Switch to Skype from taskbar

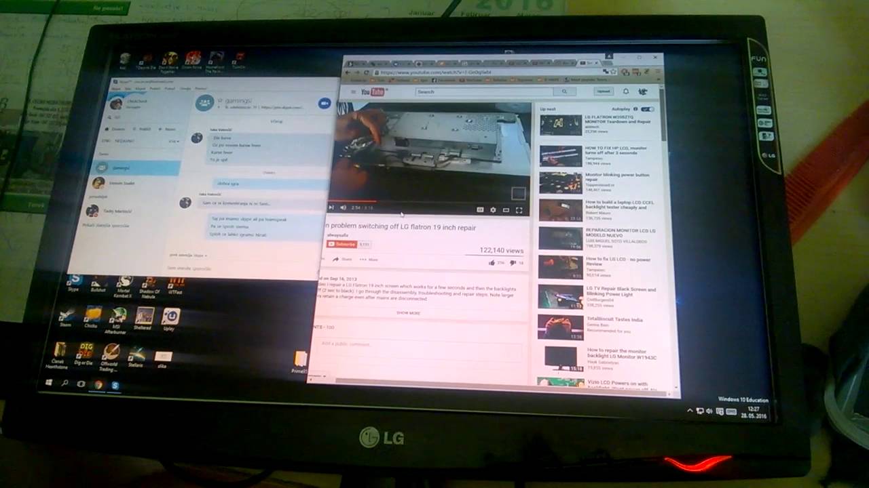(x=115, y=385)
